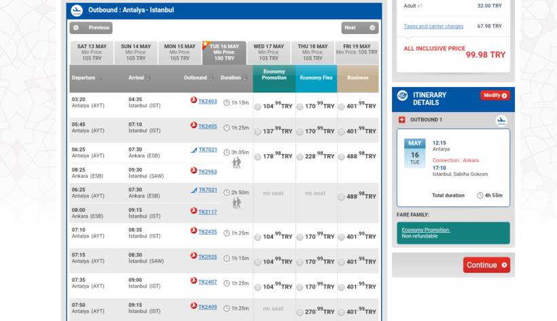Screen dimensions: 557x321
Task: Select 104.99 TRY Economy Promotion for TK2403
Action: point(257,107)
